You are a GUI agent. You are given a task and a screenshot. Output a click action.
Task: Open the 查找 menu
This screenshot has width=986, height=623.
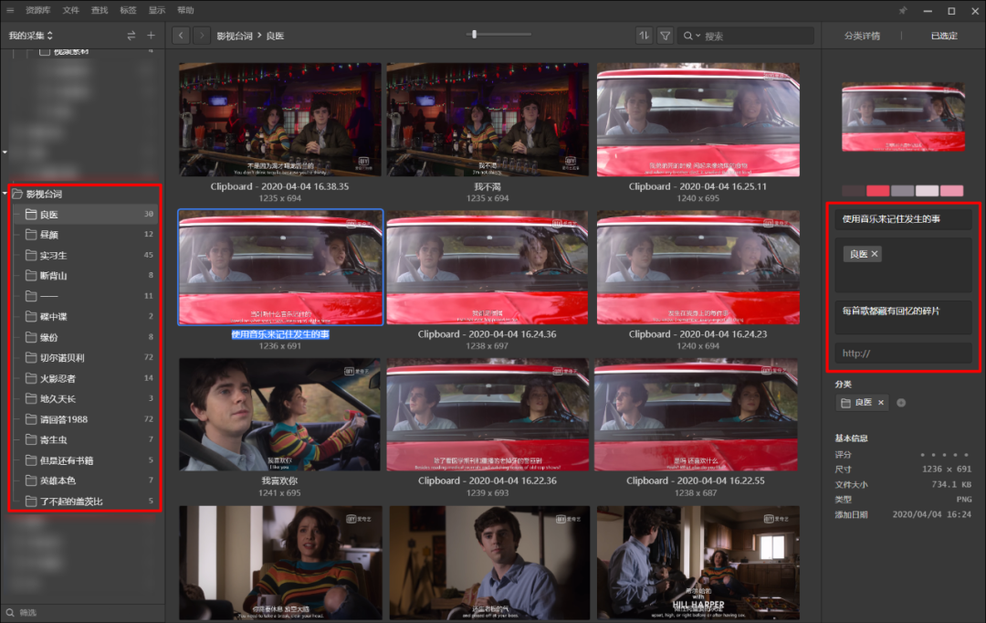click(x=100, y=10)
